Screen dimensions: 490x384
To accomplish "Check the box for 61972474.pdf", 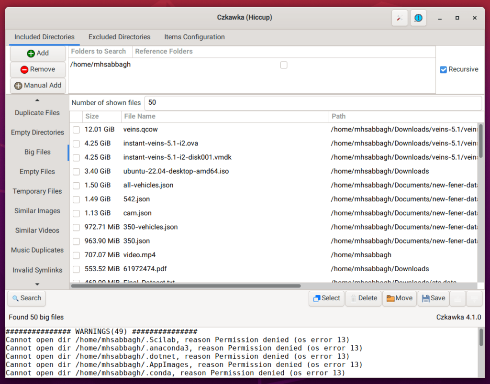I will click(76, 269).
